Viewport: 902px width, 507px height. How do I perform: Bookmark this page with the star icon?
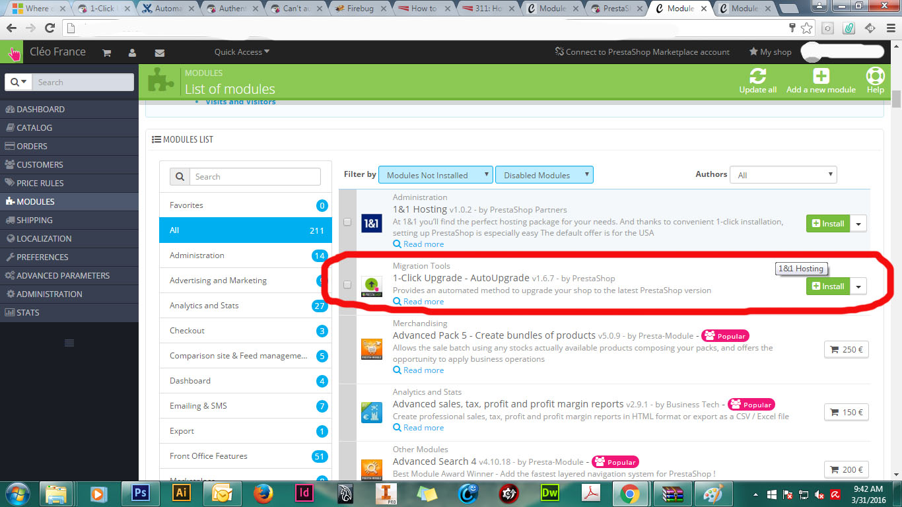[807, 28]
